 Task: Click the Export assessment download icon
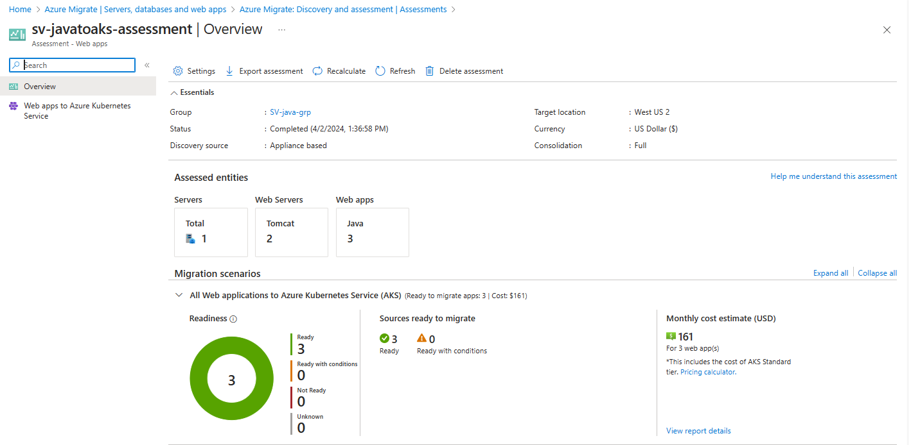point(229,71)
